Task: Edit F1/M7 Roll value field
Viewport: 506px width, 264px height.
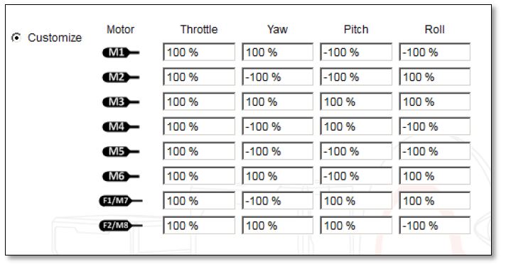Action: click(435, 201)
